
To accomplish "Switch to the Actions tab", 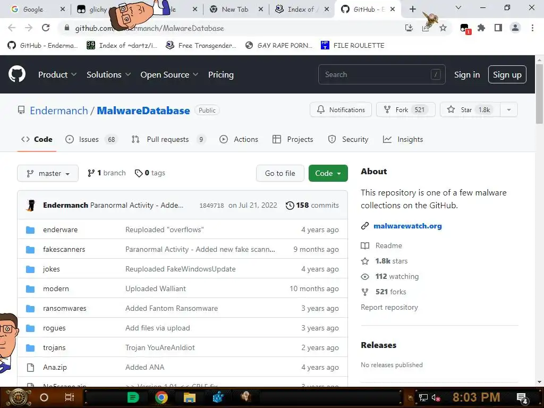I will click(x=239, y=140).
